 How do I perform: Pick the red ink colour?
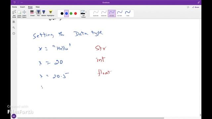(76, 14)
